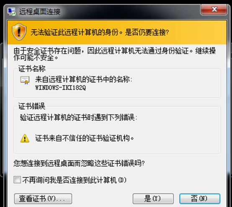Click the 不再询问我是否连接到此计算机 label text
This screenshot has width=232, height=207.
pos(75,180)
